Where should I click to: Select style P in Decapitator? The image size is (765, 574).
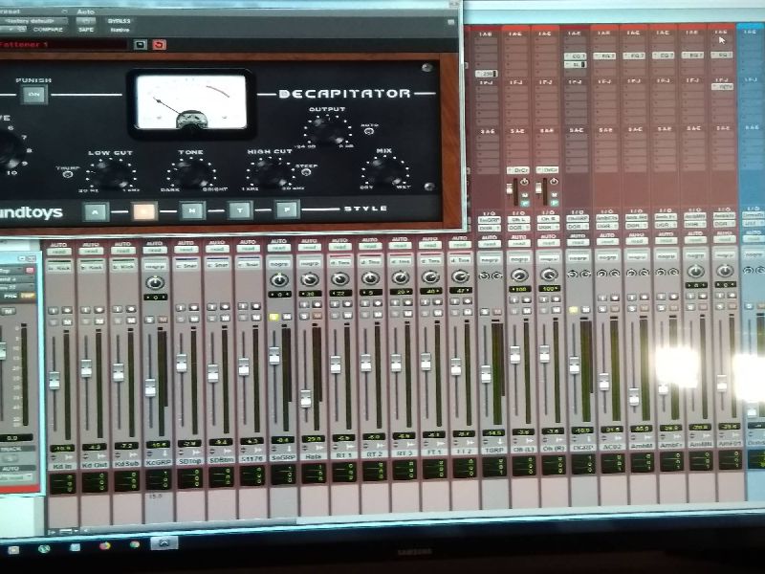pyautogui.click(x=288, y=210)
